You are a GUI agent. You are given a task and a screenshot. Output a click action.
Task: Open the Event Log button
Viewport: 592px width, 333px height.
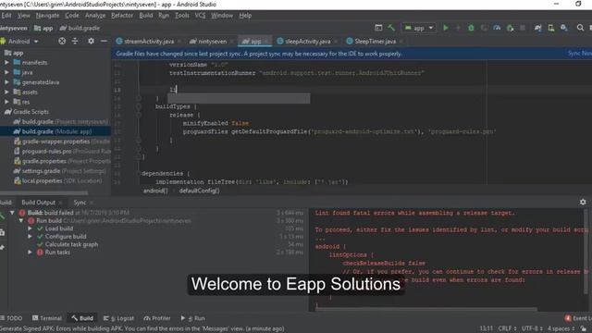(578, 318)
